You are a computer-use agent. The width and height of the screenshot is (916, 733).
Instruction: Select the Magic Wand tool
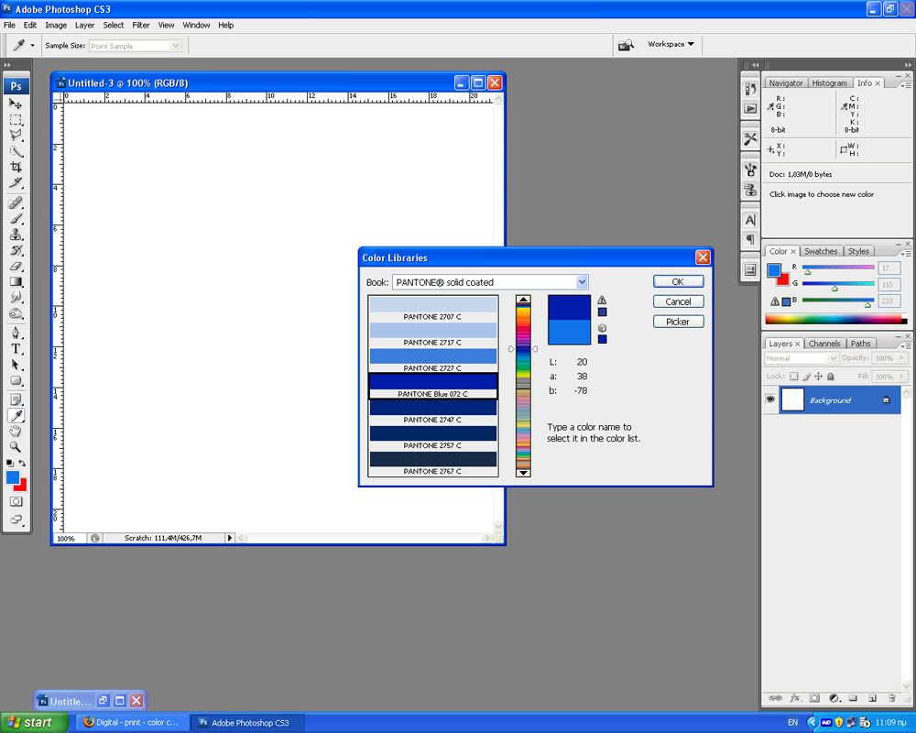point(16,151)
